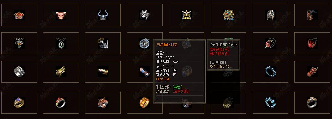Click the gold and red striped bracer
The width and height of the screenshot is (332, 119).
point(103,72)
